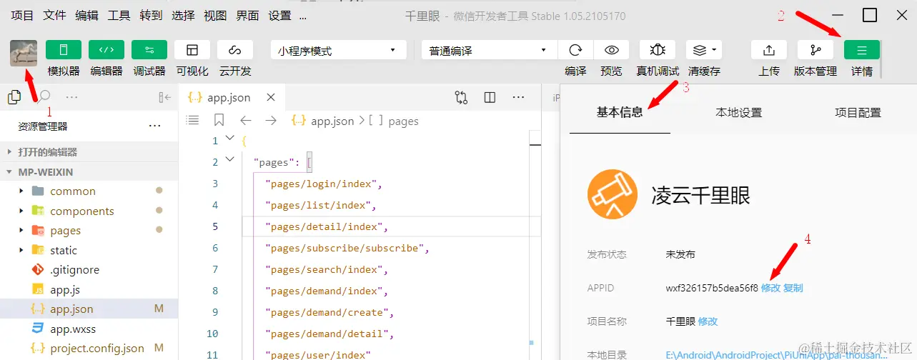Toggle the Debugger (调试器) panel button
917x360 pixels.
click(149, 50)
